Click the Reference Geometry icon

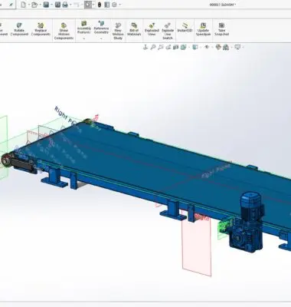(101, 24)
